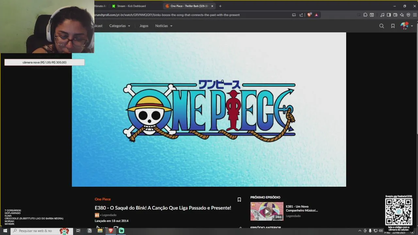This screenshot has height=235, width=418.
Task: Click the install app icon in address bar
Action: (294, 15)
